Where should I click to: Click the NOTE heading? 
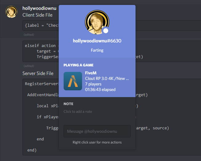pyautogui.click(x=68, y=104)
